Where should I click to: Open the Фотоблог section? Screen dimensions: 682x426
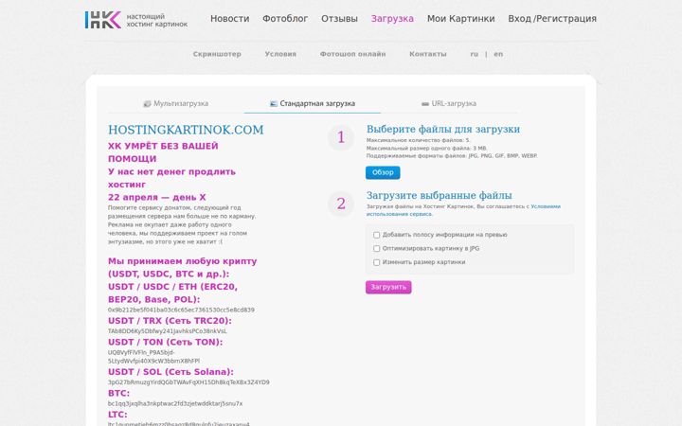point(285,19)
